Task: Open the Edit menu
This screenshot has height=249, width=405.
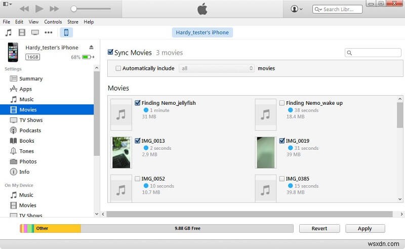Action: [19, 22]
